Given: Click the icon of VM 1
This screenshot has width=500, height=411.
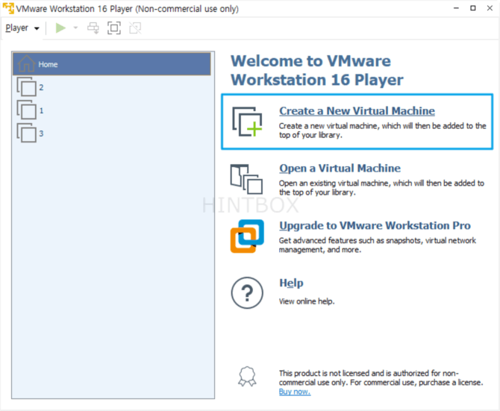Looking at the screenshot, I should pyautogui.click(x=26, y=110).
